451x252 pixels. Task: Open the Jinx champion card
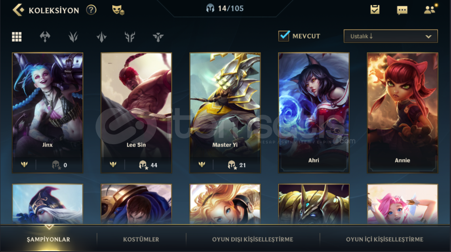[47, 113]
